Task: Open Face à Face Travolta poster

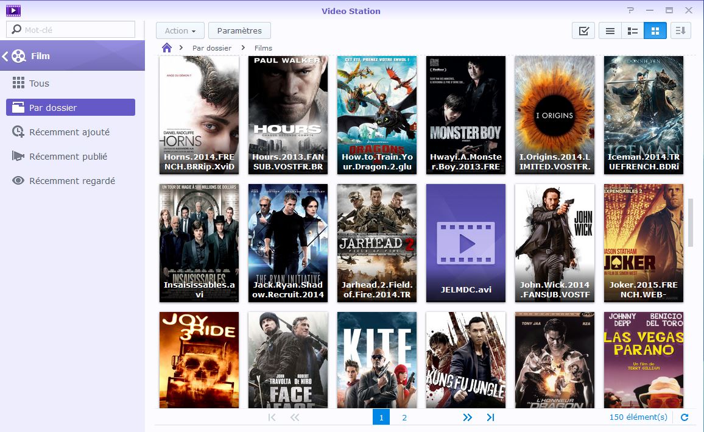Action: coord(288,359)
